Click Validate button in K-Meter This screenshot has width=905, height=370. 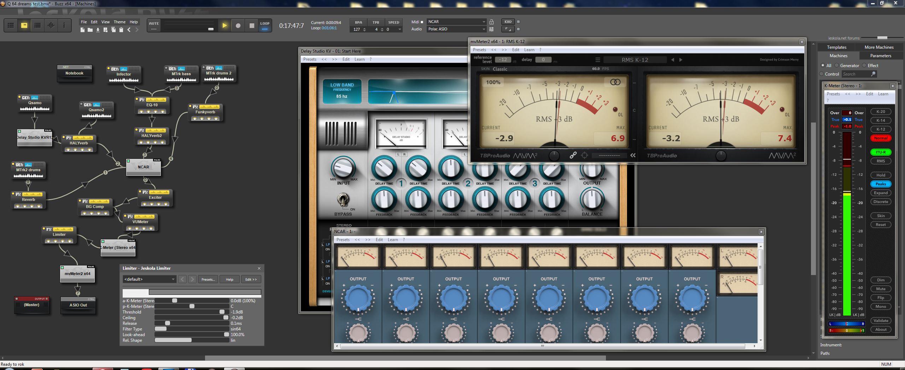tap(881, 321)
